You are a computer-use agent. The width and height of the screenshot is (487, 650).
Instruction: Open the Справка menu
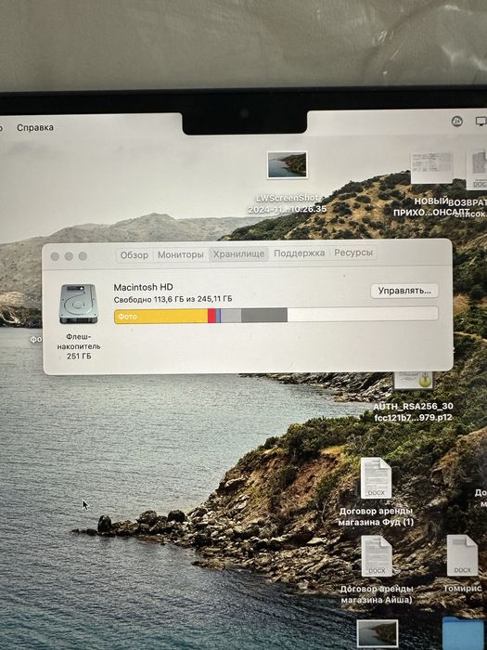tap(35, 128)
